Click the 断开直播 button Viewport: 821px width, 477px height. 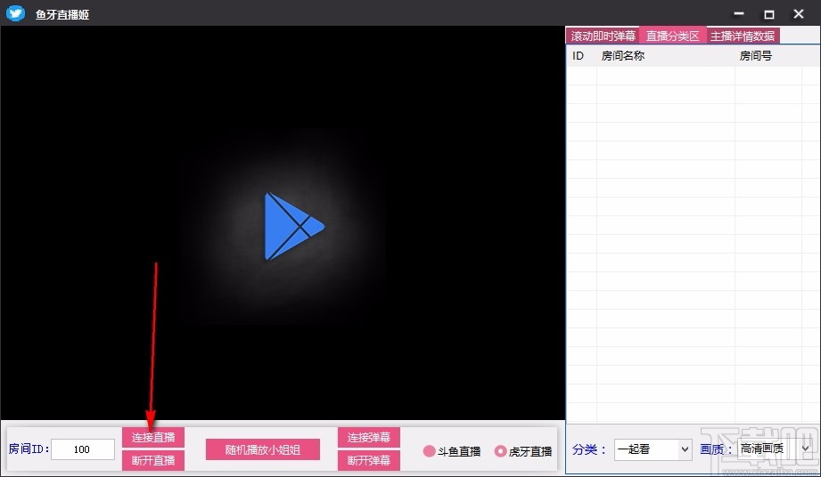click(153, 460)
